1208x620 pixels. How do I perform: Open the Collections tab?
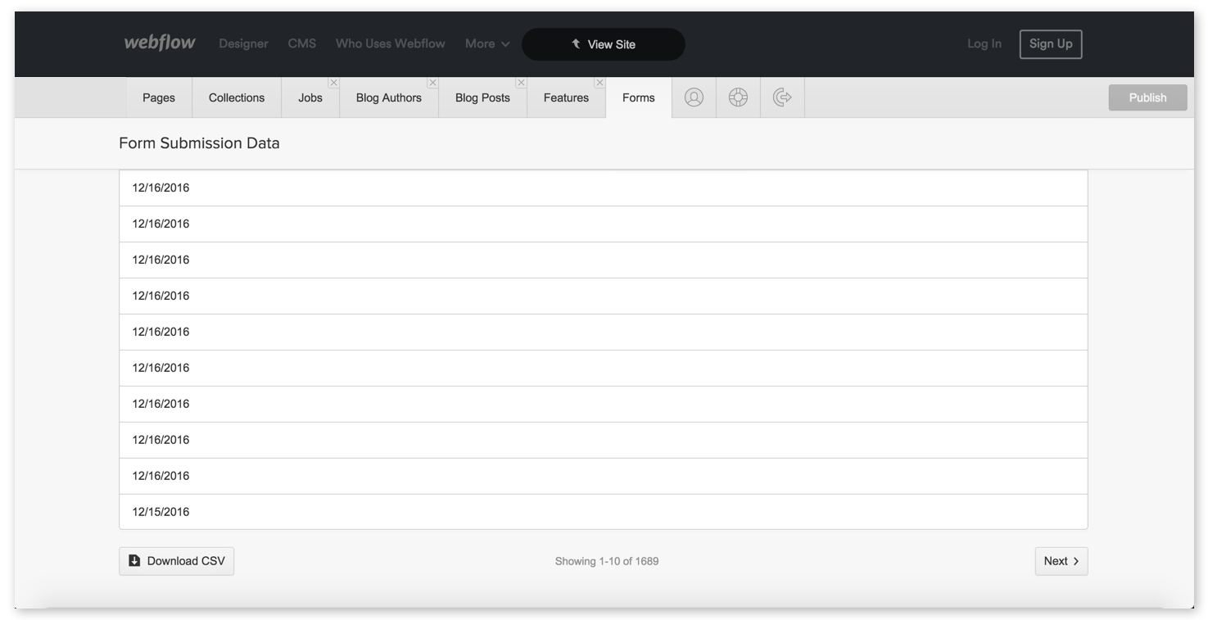click(x=236, y=97)
